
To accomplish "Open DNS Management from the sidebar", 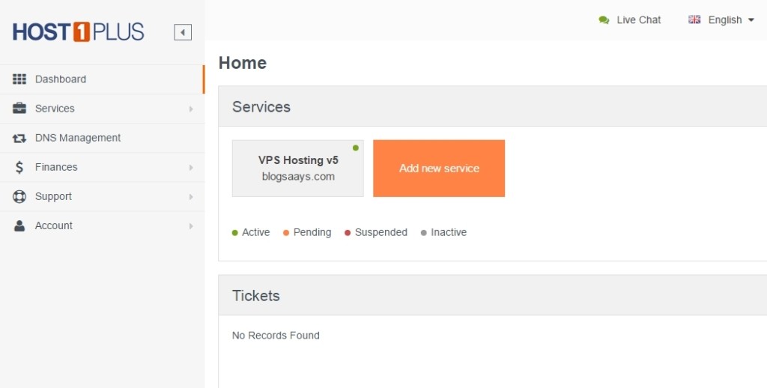I will 102,138.
